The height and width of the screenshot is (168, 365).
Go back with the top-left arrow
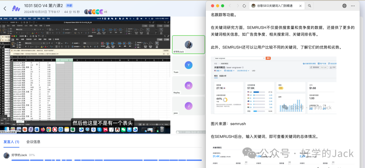point(5,8)
